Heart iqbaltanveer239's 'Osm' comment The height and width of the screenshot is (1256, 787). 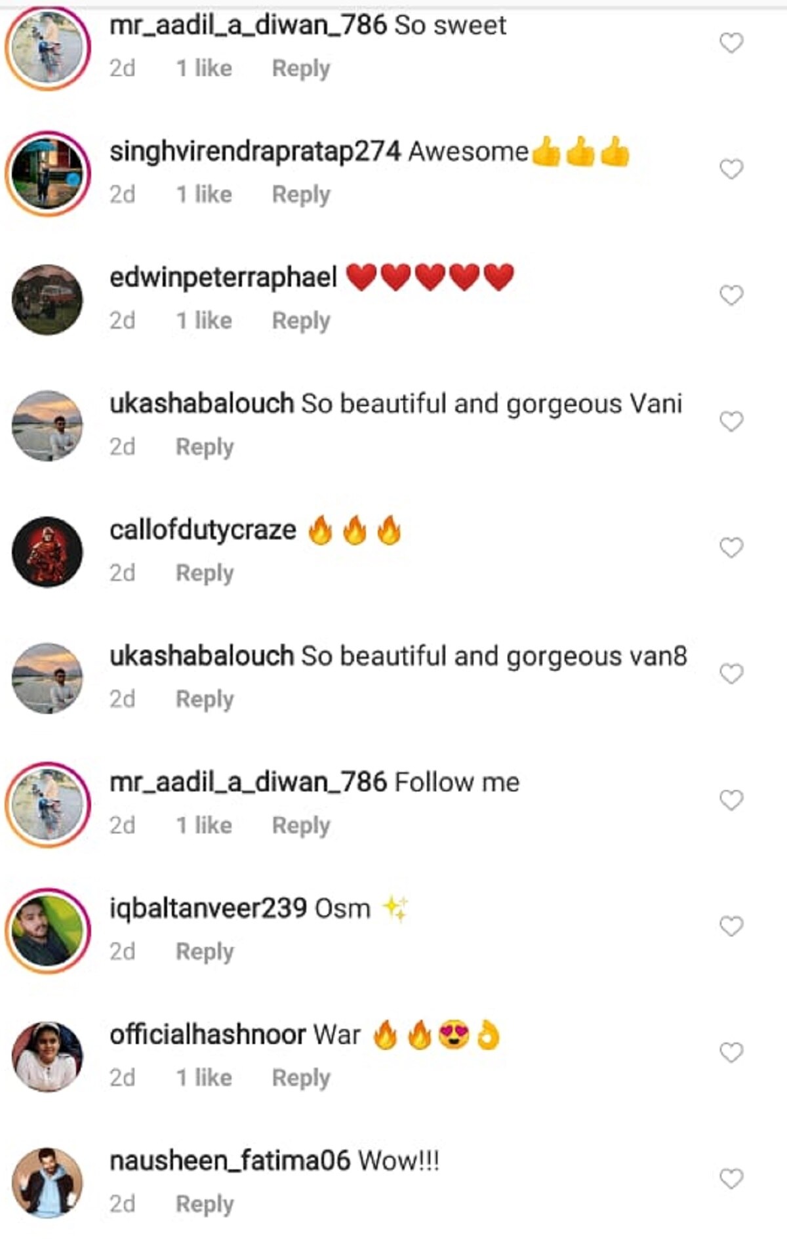click(x=731, y=926)
